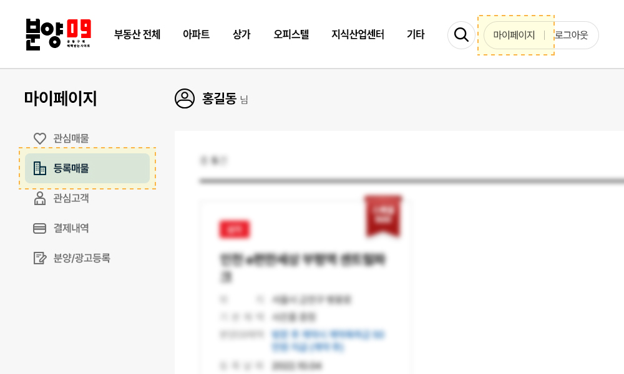
Task: Open the 기타 menu
Action: [416, 34]
